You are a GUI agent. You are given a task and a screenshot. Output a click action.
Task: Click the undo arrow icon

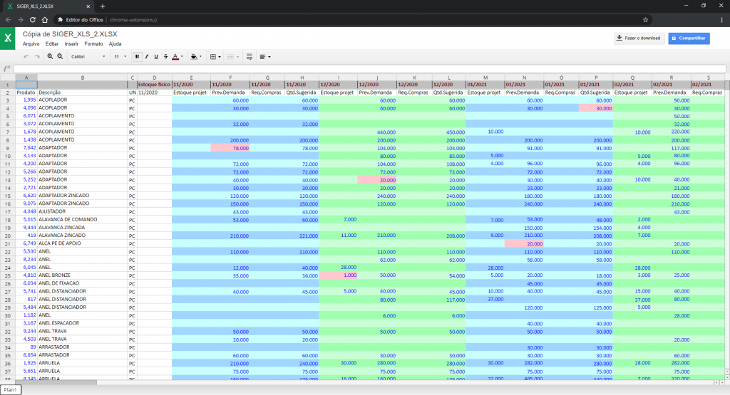(x=26, y=56)
